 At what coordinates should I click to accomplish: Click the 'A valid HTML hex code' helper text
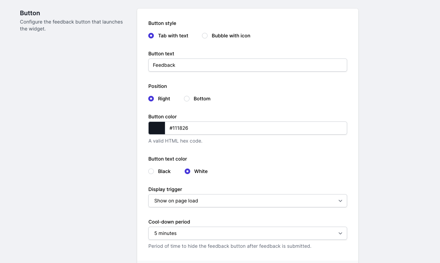pos(175,141)
